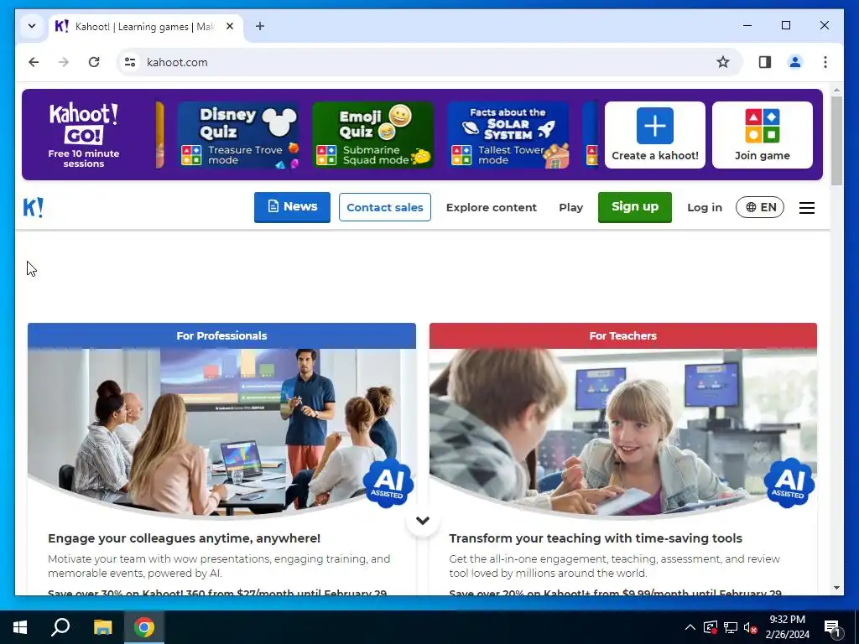This screenshot has width=859, height=644.
Task: Open the Chrome profile avatar
Action: point(795,62)
